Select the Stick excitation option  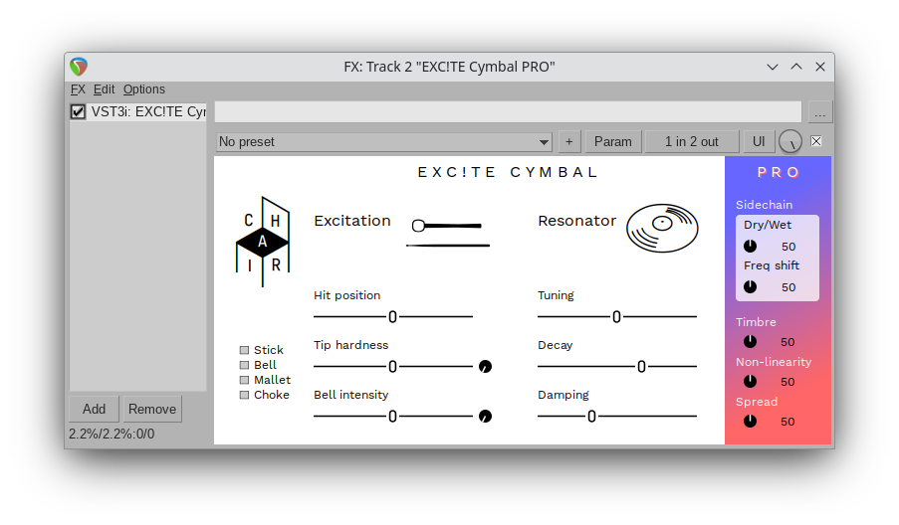pos(244,350)
